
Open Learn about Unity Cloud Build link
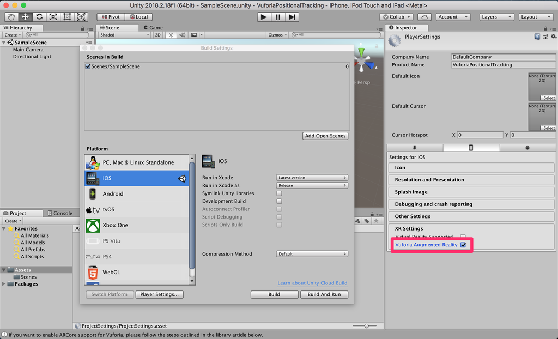(312, 283)
